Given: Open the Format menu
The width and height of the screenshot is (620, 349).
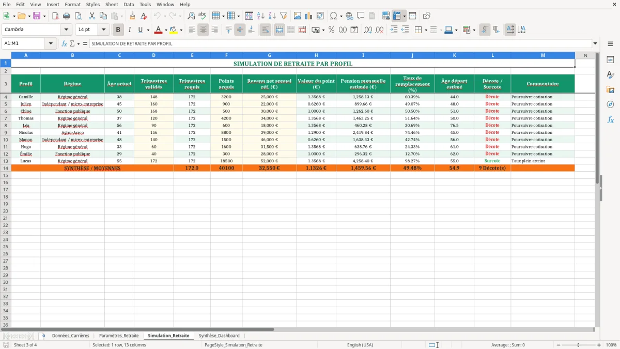Looking at the screenshot, I should click(x=72, y=4).
